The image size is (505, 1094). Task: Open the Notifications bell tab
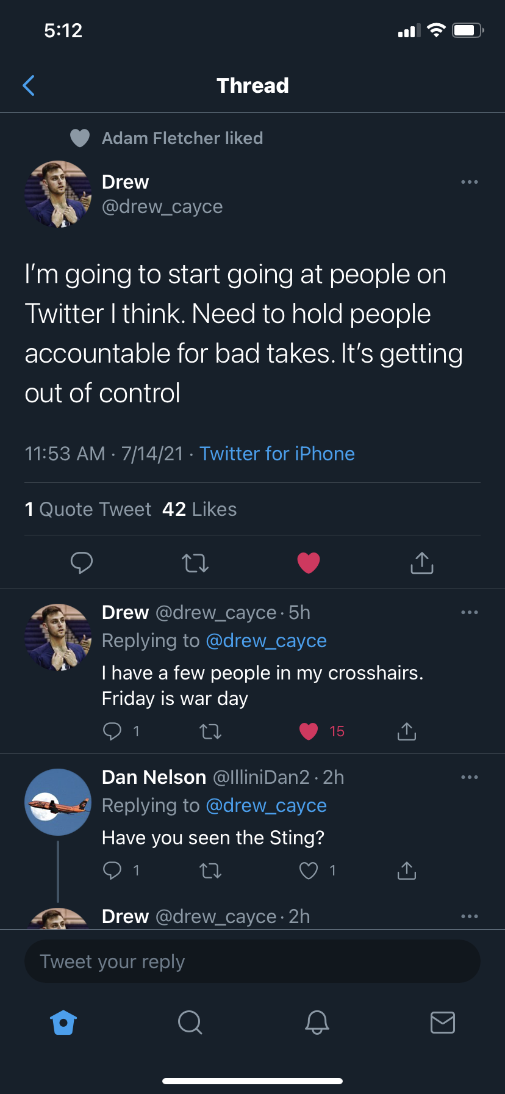coord(317,1022)
